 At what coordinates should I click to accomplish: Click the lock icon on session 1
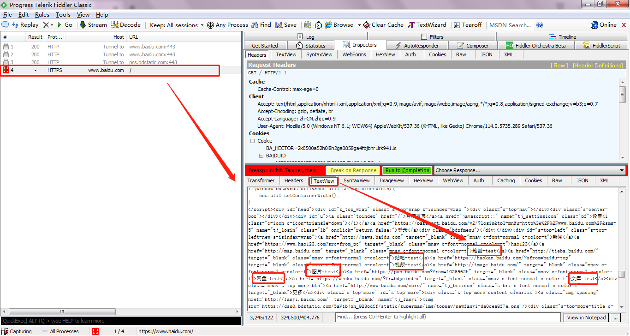click(6, 47)
